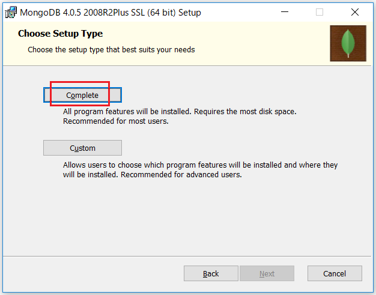Choose the Complete setup type
Viewport: 376px width, 295px height.
(82, 95)
